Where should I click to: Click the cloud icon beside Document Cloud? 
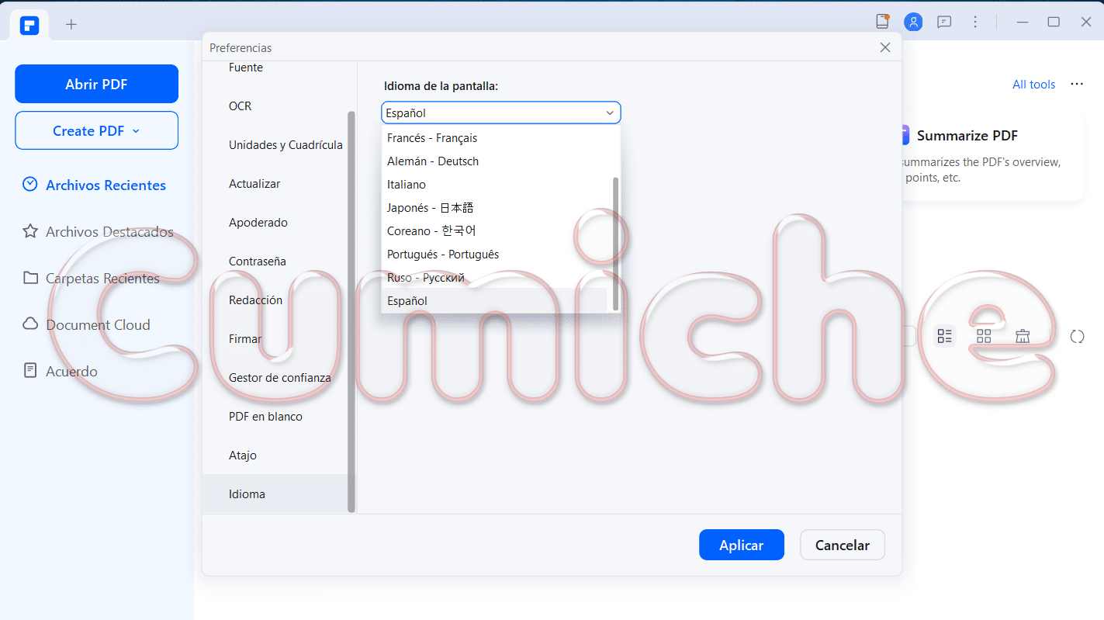(30, 324)
